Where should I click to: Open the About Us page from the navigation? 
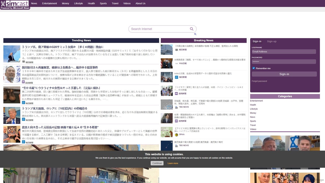tap(140, 4)
